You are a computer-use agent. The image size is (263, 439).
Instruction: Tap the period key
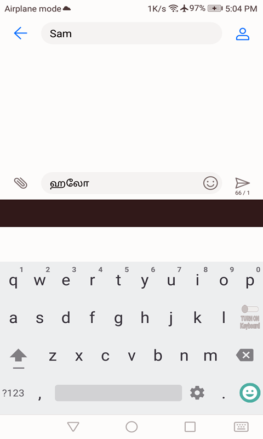pyautogui.click(x=224, y=393)
